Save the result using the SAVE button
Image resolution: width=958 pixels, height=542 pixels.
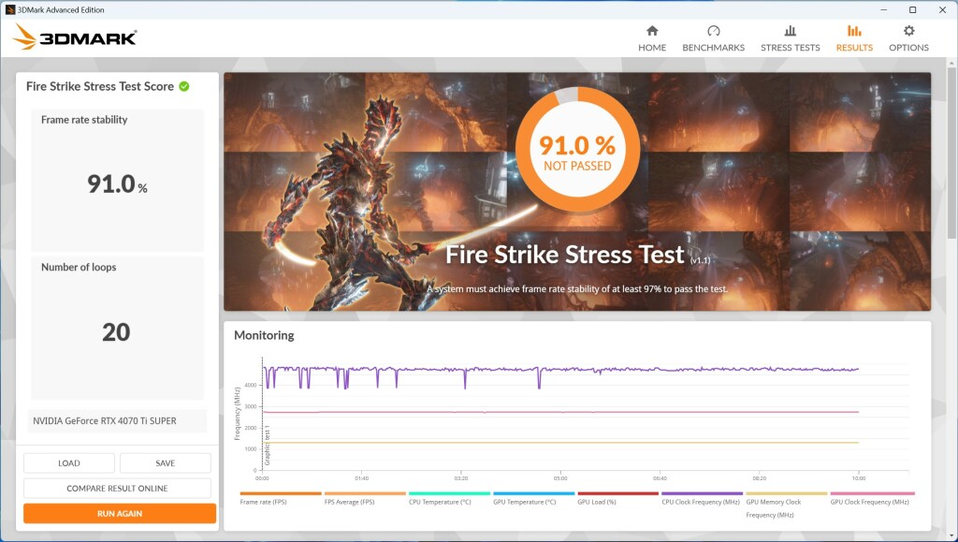click(167, 462)
